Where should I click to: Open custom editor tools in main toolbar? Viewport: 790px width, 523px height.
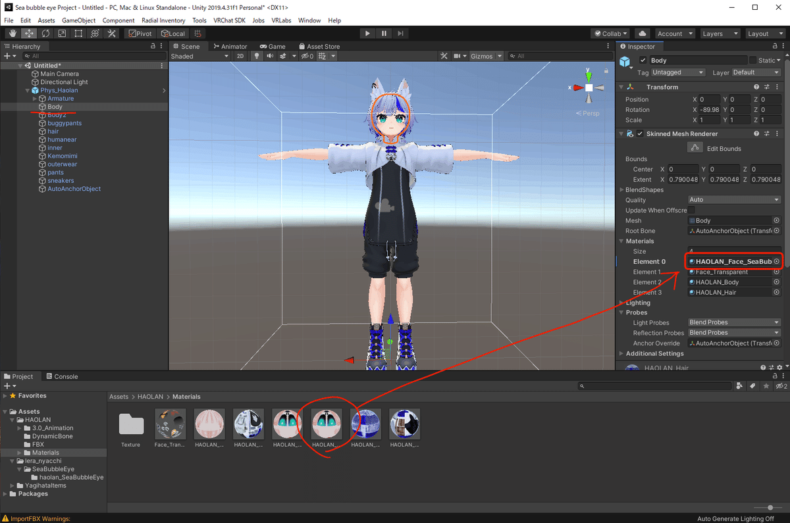coord(111,34)
